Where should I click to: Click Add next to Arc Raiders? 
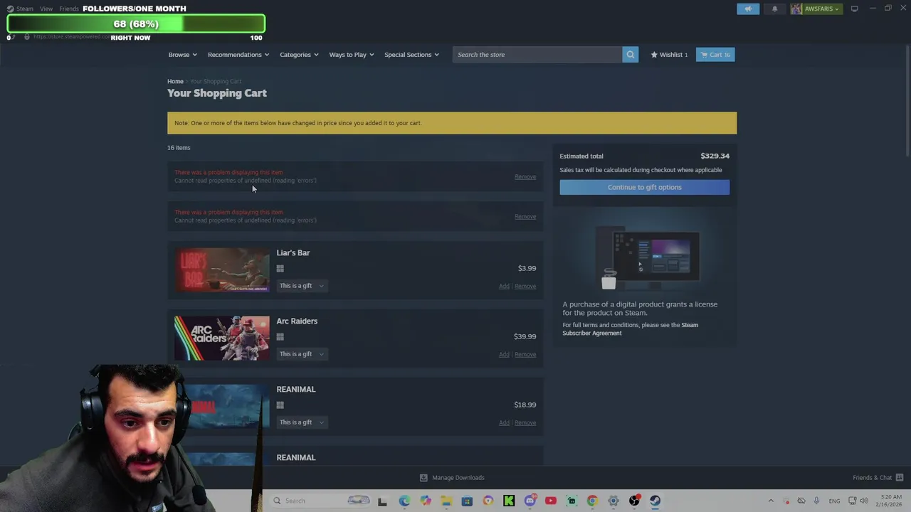coord(504,355)
